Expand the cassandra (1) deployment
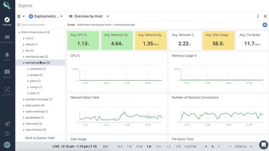The width and height of the screenshot is (269, 151). point(28,69)
